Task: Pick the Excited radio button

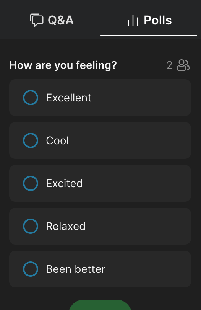Action: (x=31, y=183)
